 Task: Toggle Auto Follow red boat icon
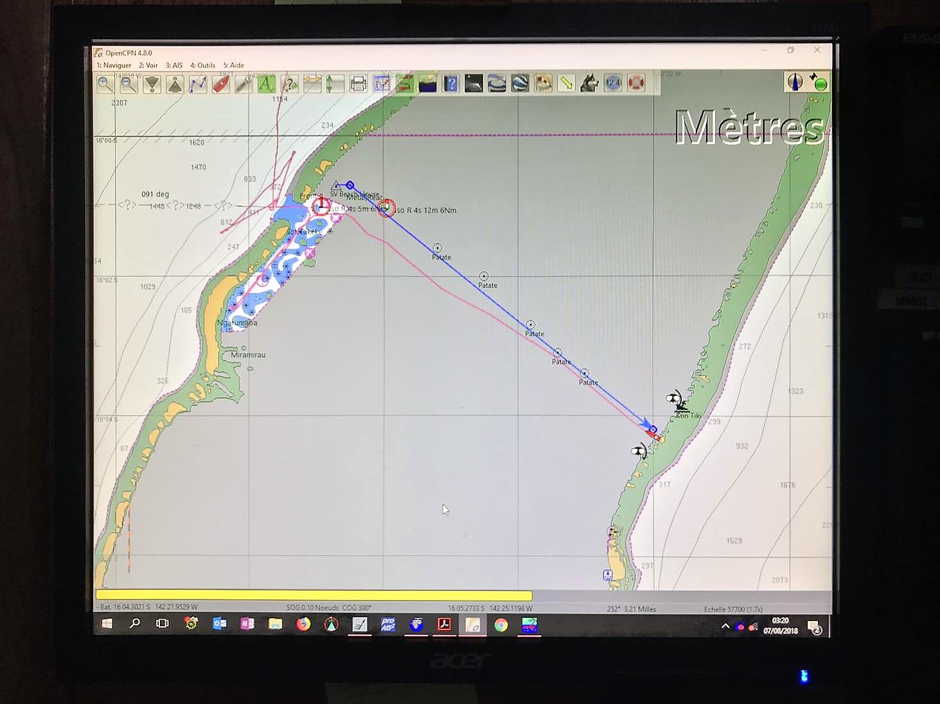[221, 84]
